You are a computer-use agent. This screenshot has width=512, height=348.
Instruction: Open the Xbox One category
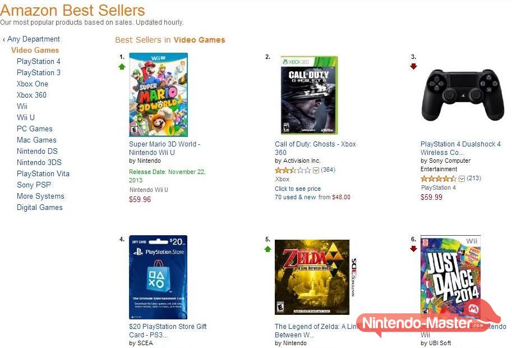[x=33, y=84]
